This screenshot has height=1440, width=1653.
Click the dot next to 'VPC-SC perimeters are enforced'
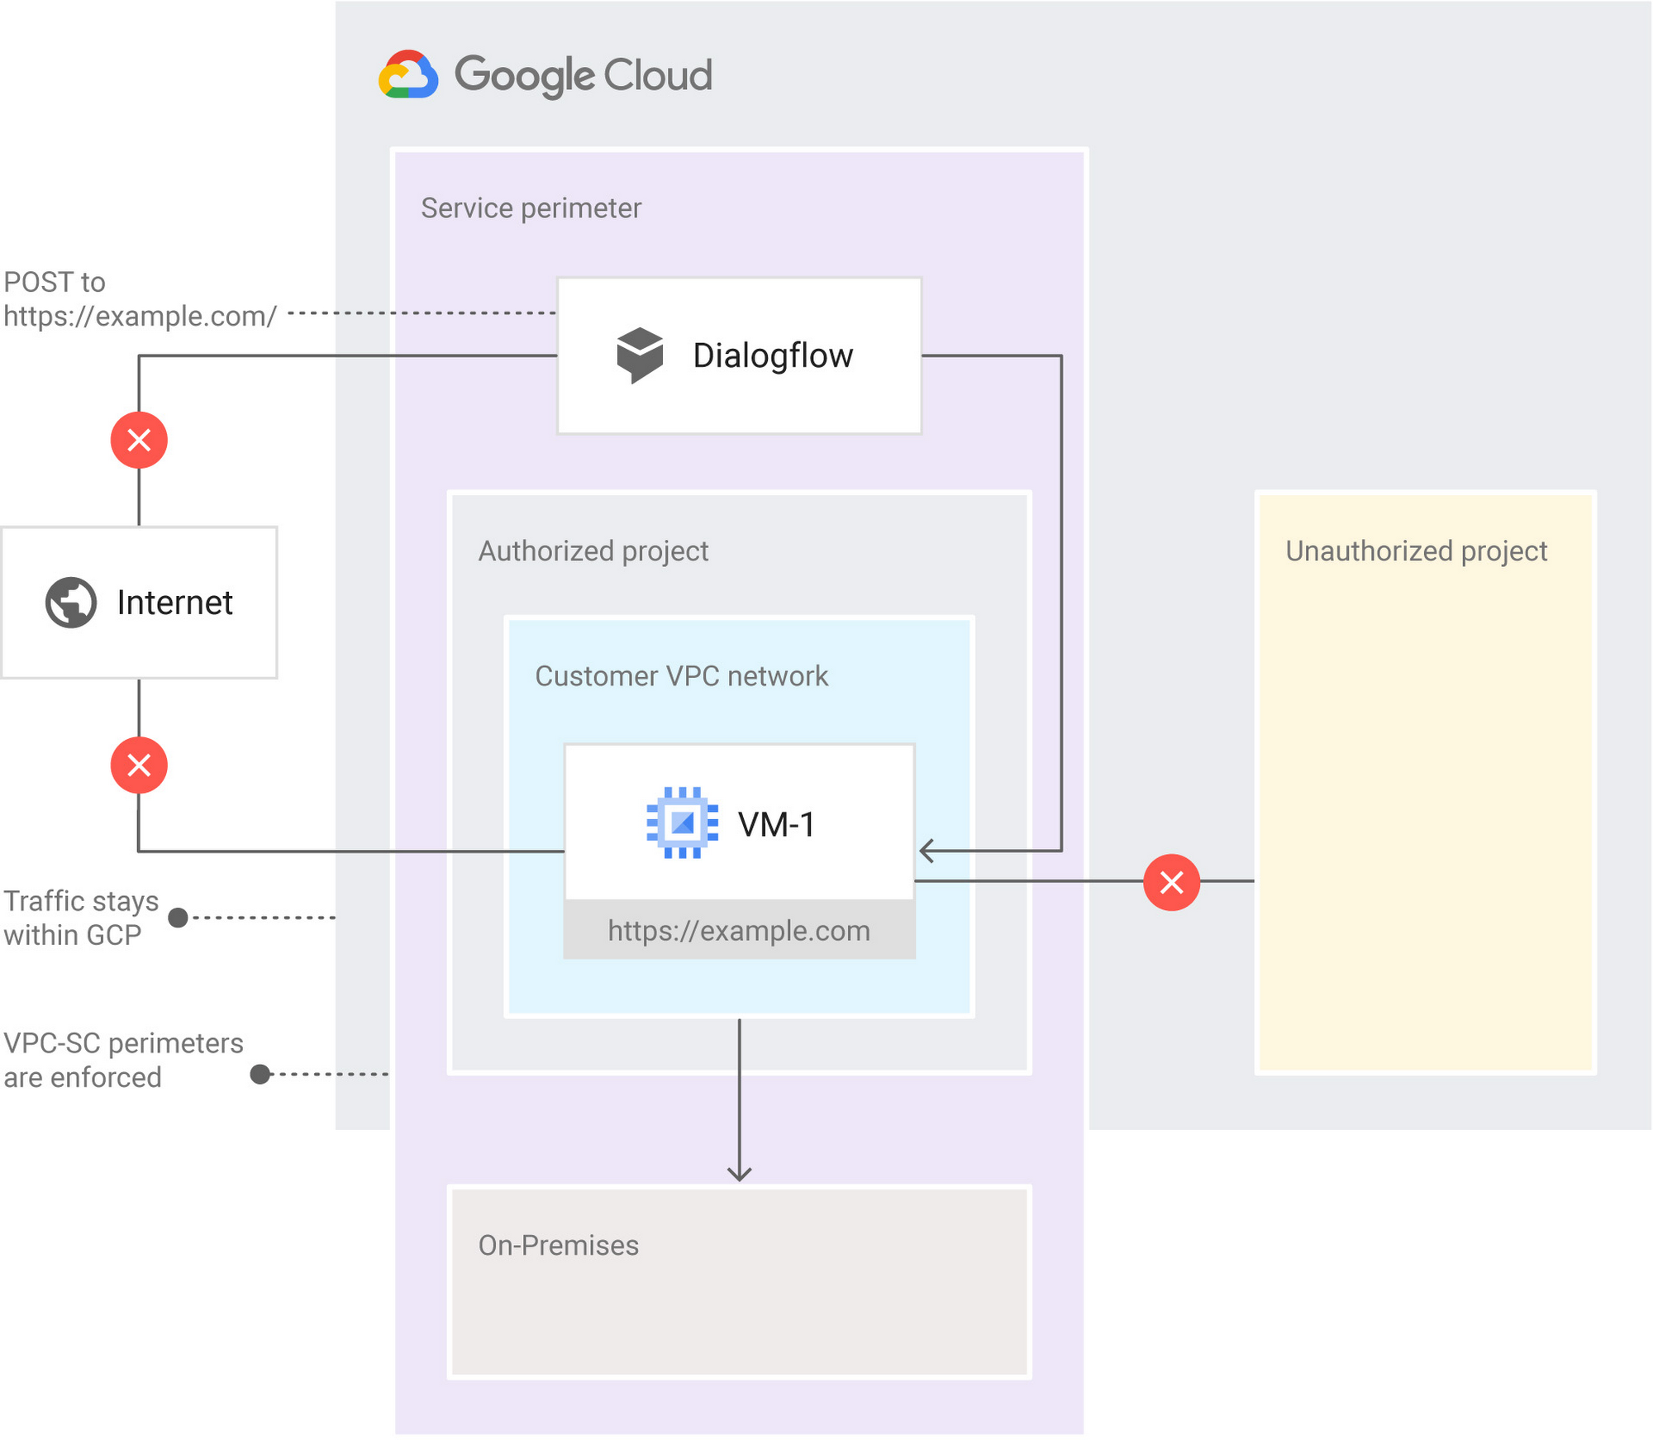click(x=260, y=1074)
